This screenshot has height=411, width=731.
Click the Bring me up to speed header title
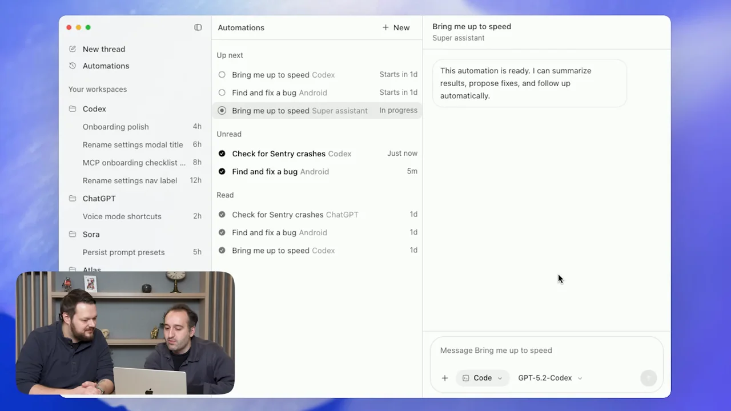point(472,26)
